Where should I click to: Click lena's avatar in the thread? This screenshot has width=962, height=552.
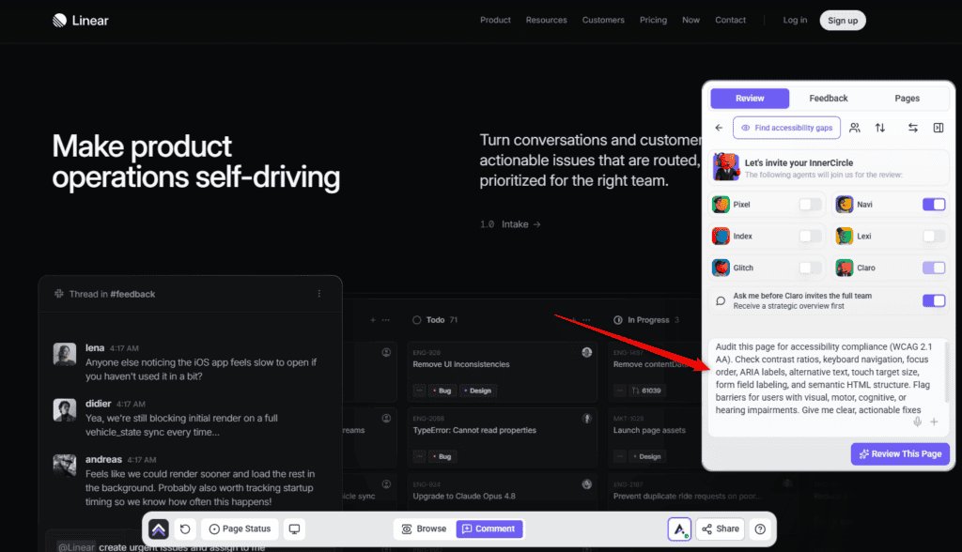click(x=65, y=354)
